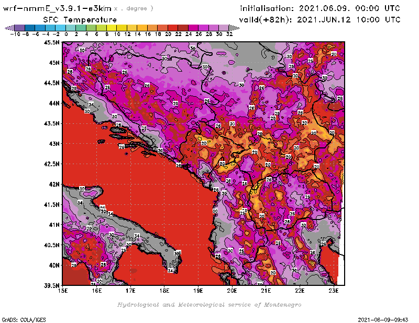The height and width of the screenshot is (323, 419).
Task: Click the 15E longitude axis label
Action: [x=63, y=291]
